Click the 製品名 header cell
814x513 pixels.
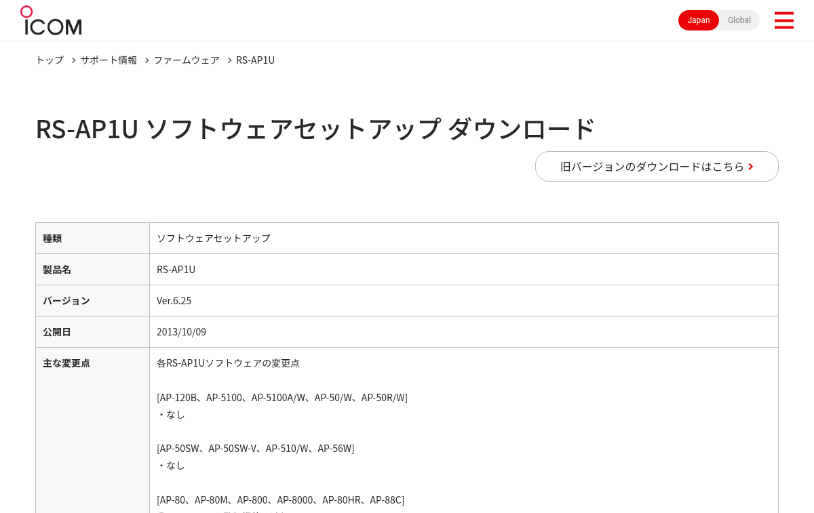[92, 269]
